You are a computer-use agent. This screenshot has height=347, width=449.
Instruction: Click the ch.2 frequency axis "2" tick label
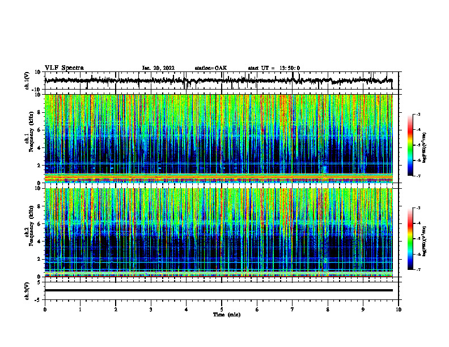(39, 259)
